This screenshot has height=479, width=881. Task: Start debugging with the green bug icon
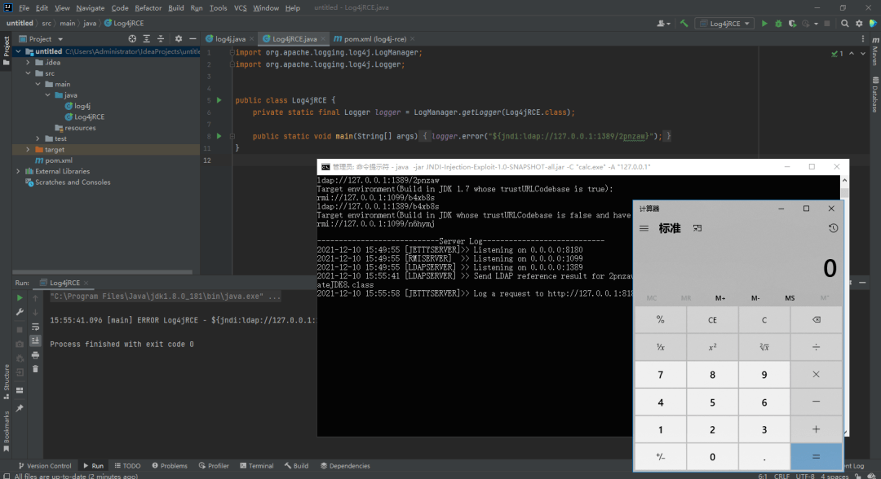pos(778,24)
